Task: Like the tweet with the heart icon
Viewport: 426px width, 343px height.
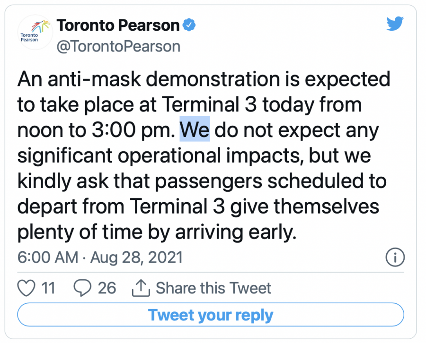Action: tap(27, 288)
